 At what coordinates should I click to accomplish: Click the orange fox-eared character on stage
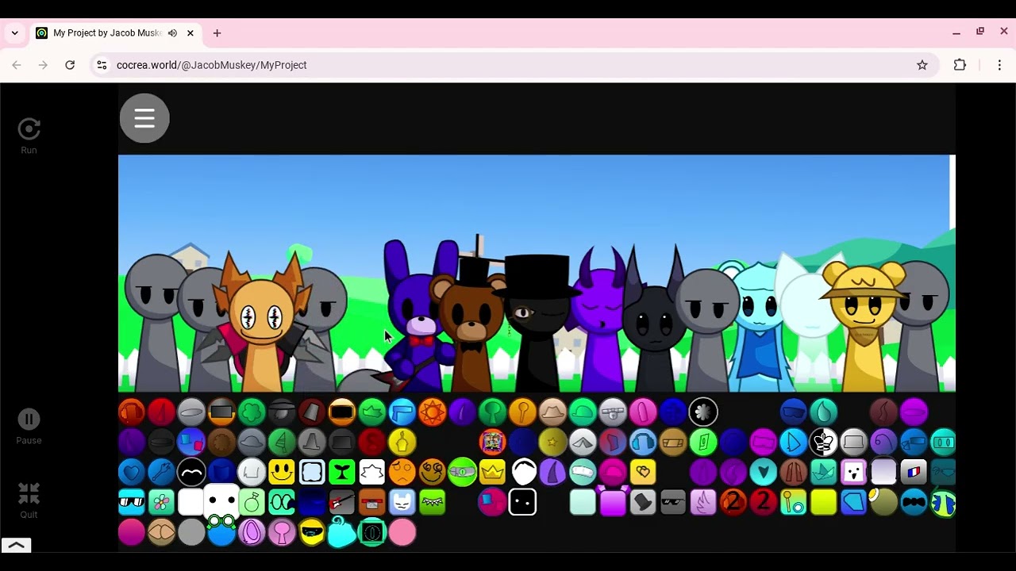point(262,323)
